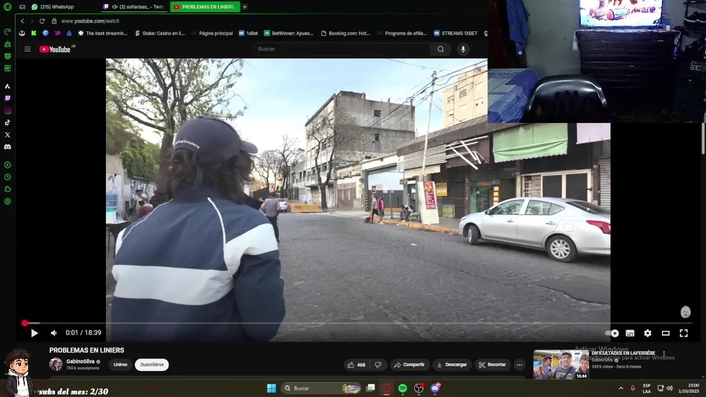Open Stake Casino bookmark
This screenshot has height=397, width=706.
tap(160, 33)
